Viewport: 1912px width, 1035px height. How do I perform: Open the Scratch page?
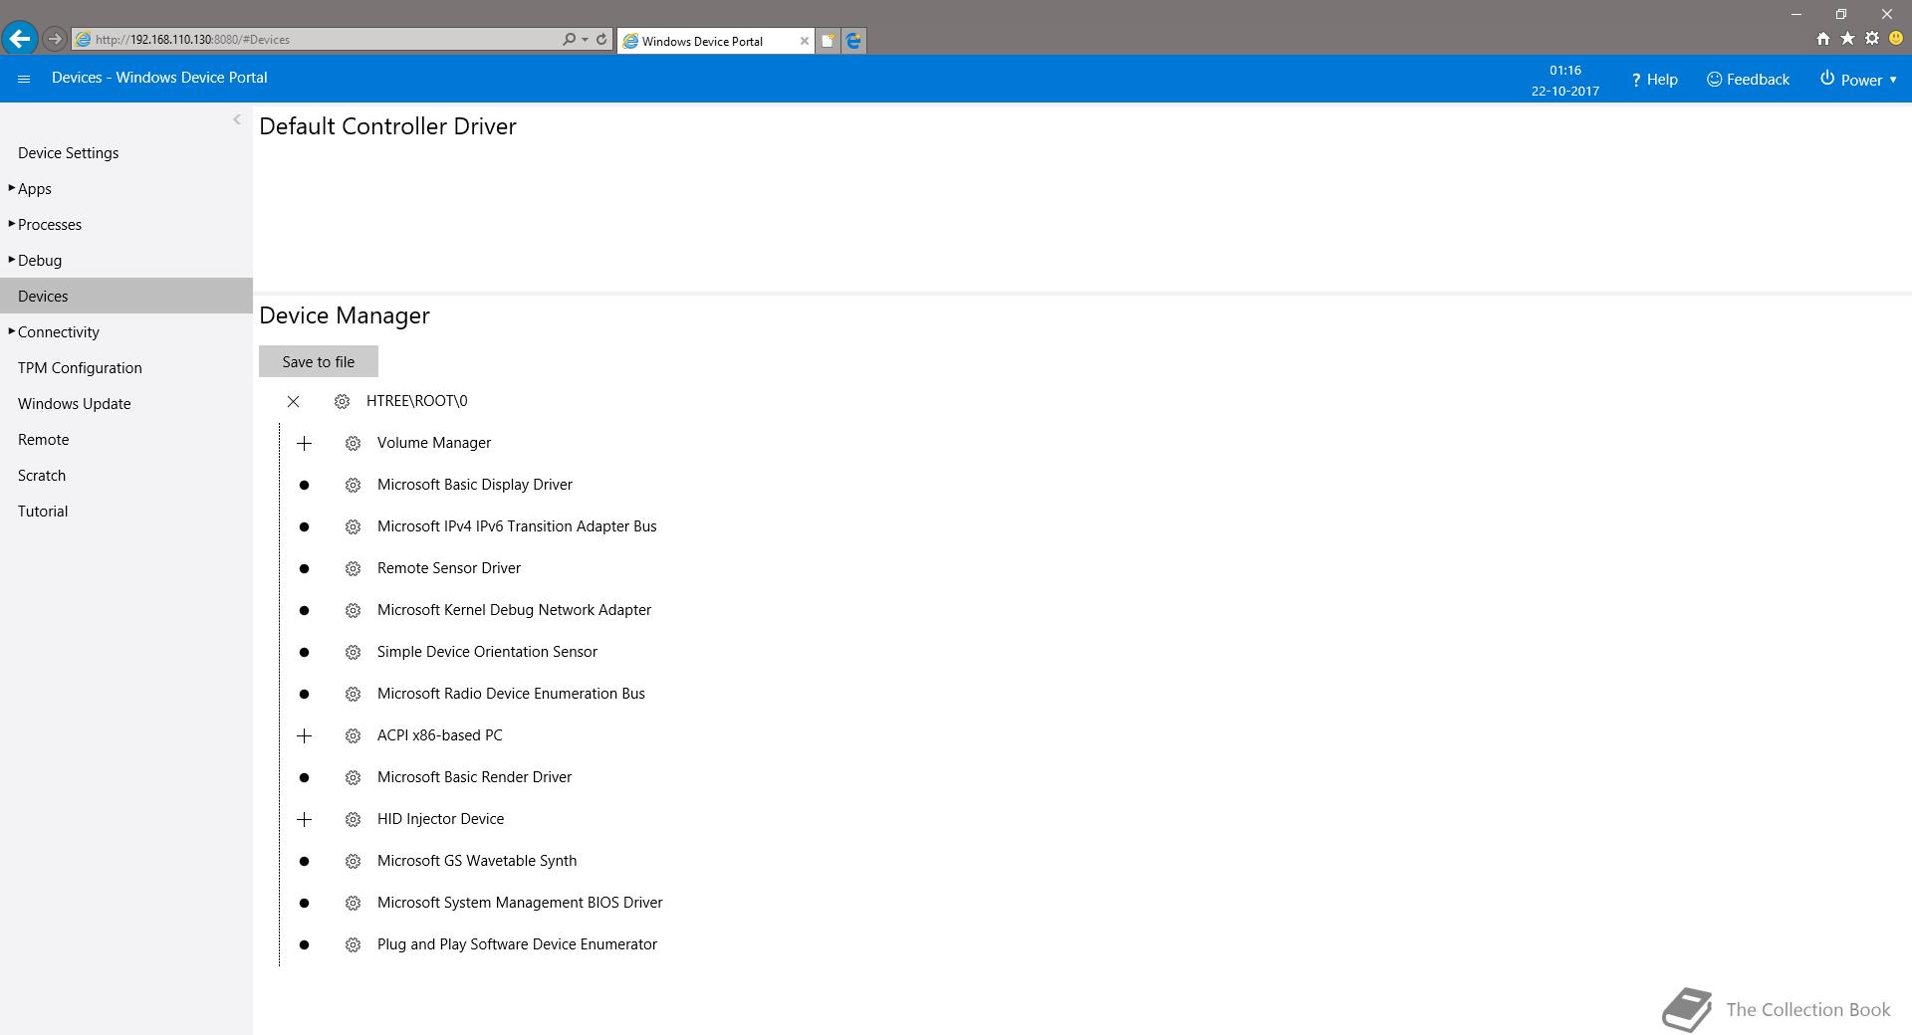(x=42, y=476)
